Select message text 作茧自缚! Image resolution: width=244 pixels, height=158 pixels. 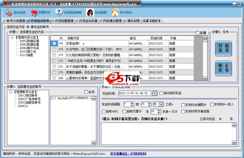(73, 43)
